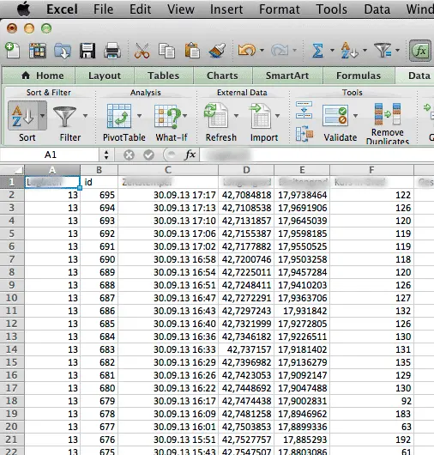Open the Tools menu
Viewport: 434px width, 455px height.
coord(331,9)
